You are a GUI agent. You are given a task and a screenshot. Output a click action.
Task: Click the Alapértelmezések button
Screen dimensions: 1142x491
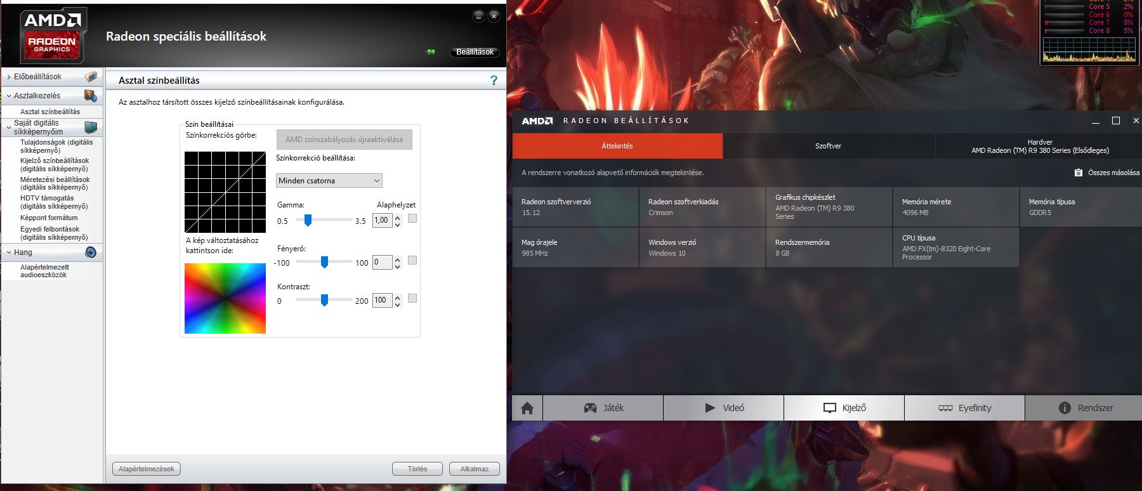(147, 469)
